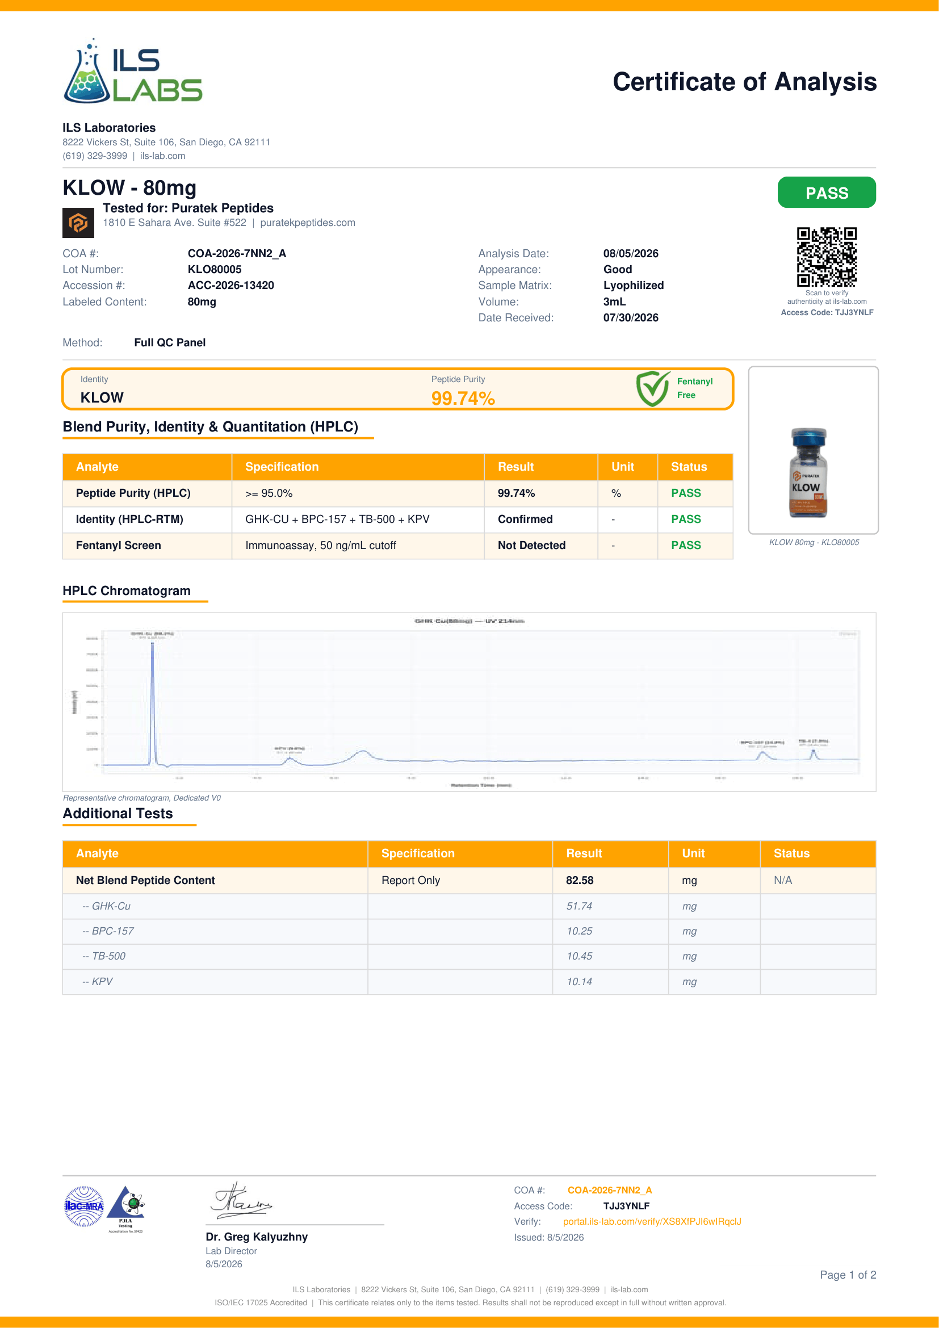This screenshot has height=1328, width=939.
Task: Click the KPV sub-row label
Action: coord(98,982)
